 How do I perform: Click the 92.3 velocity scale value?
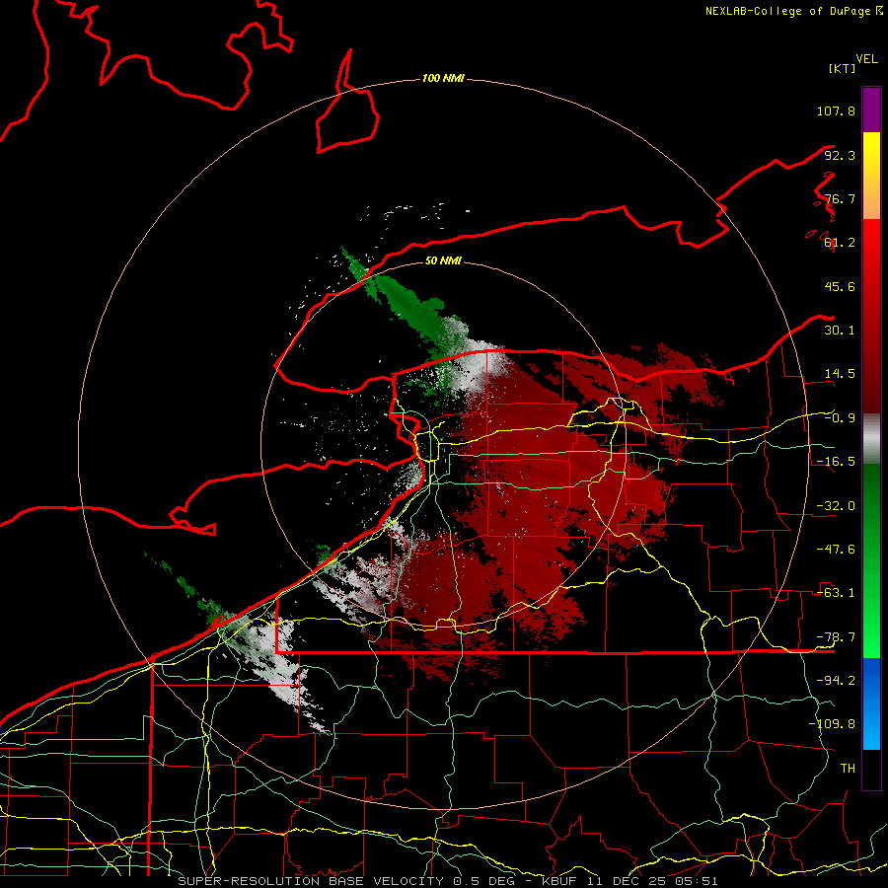point(840,155)
